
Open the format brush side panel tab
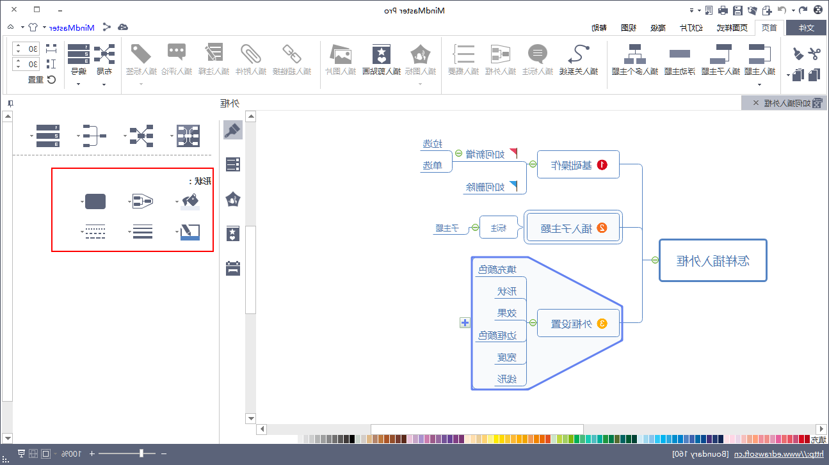233,130
